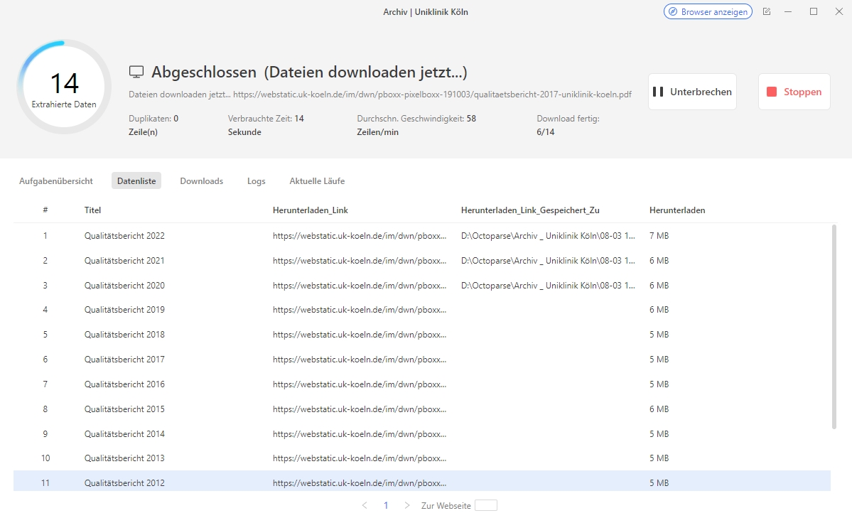This screenshot has height=518, width=852.
Task: Click the Herunterladen_Link column header
Action: point(311,210)
